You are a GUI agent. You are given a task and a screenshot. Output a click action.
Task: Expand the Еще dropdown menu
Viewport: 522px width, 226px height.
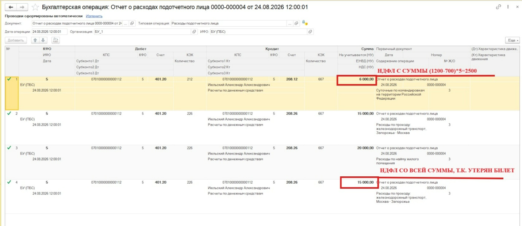click(513, 41)
